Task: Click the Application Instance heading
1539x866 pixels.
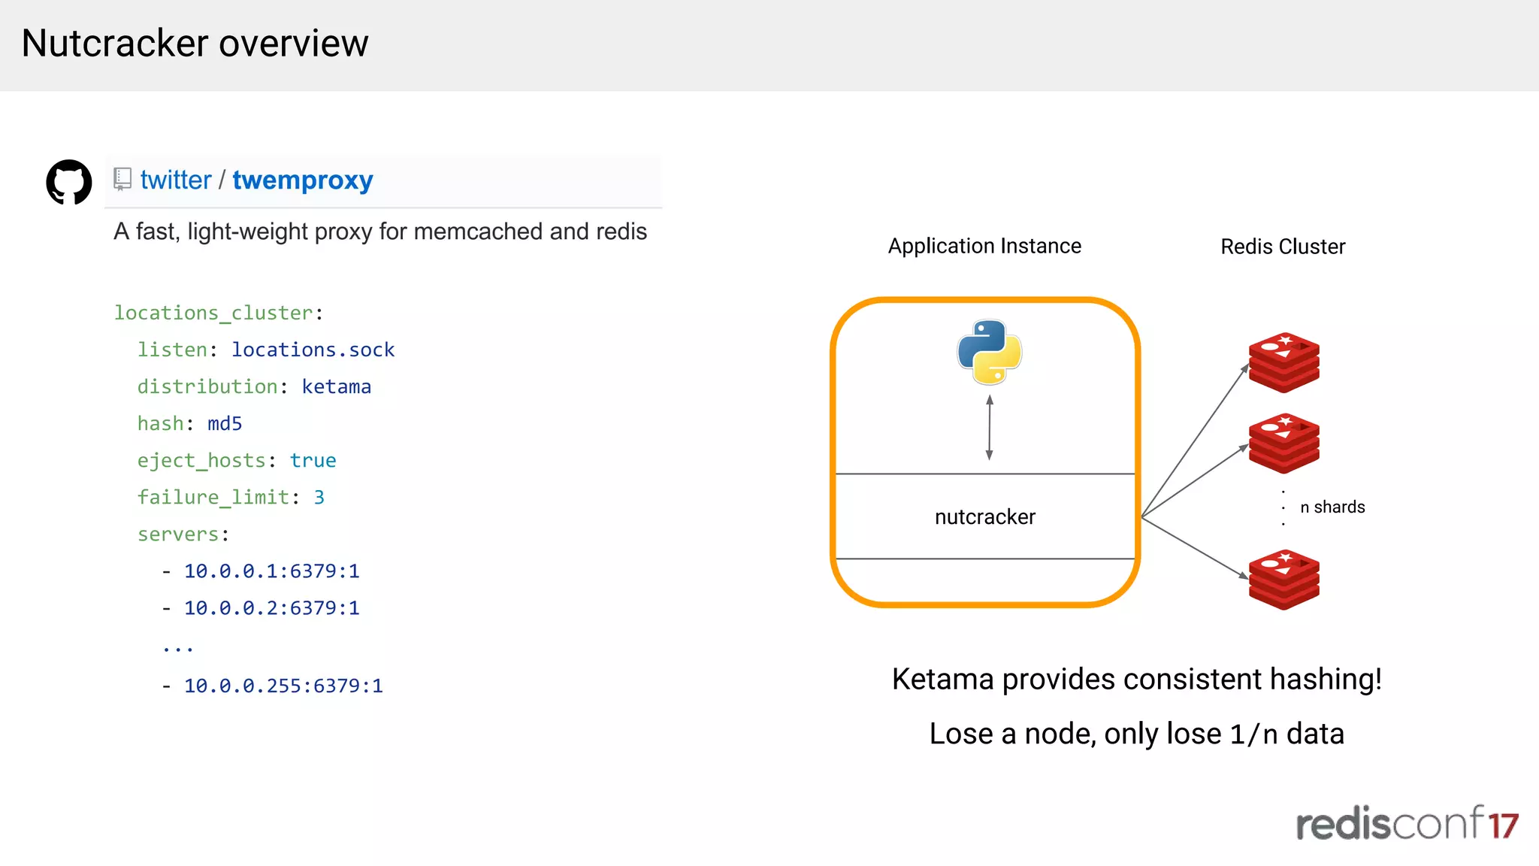Action: click(984, 246)
